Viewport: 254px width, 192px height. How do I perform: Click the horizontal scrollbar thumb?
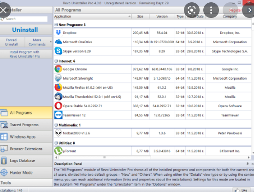(x=105, y=157)
